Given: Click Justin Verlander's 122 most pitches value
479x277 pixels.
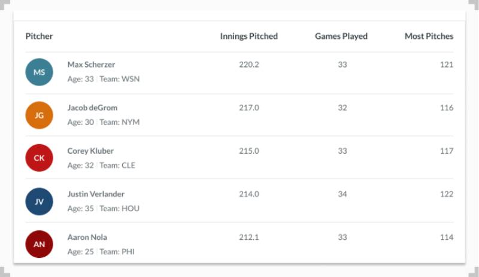Looking at the screenshot, I should pos(446,194).
